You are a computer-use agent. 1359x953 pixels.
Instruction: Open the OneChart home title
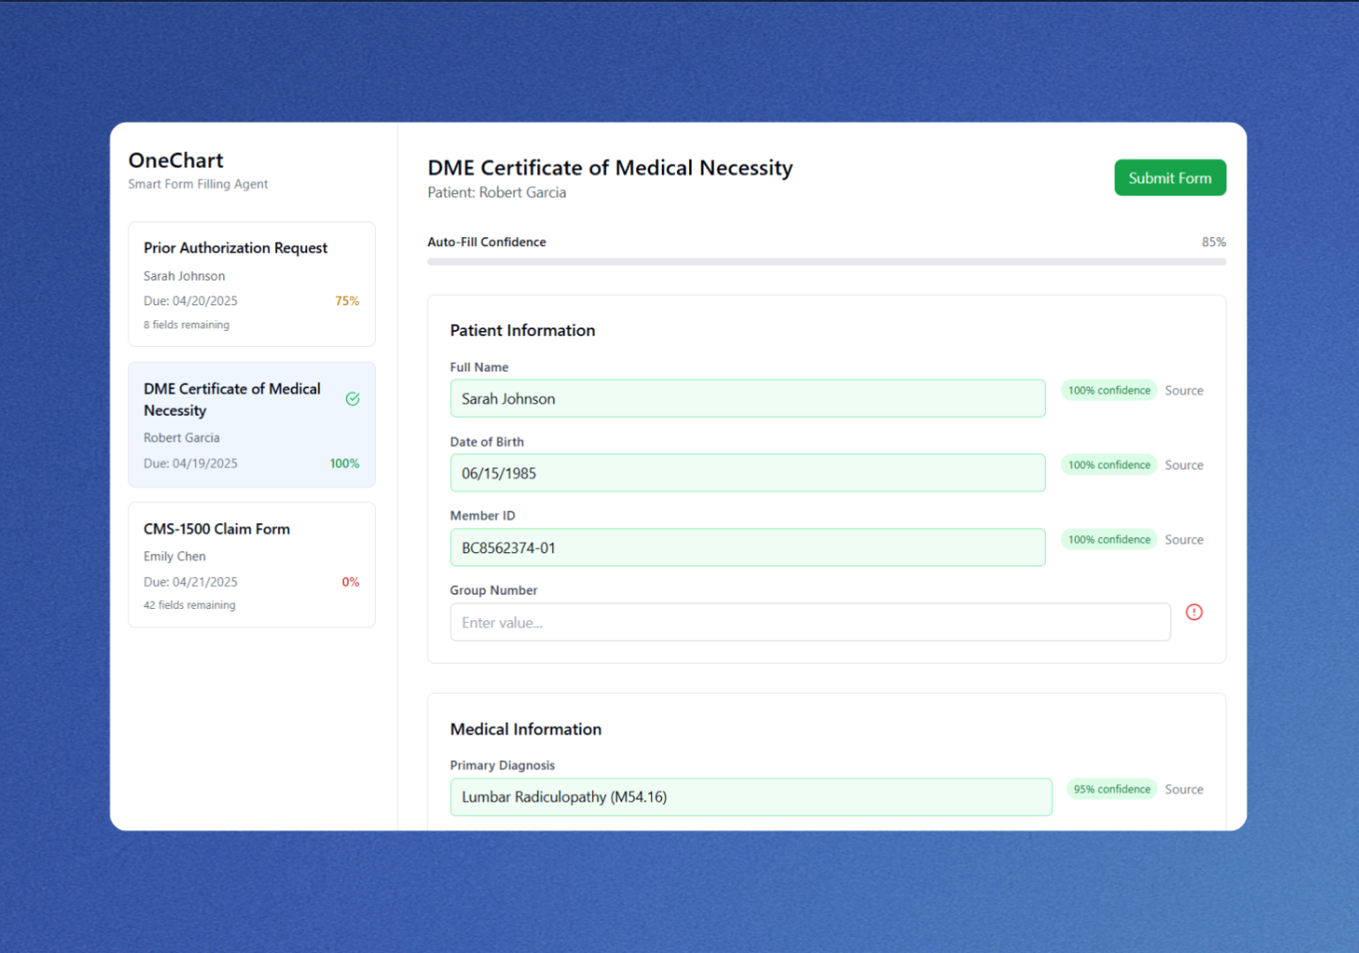pyautogui.click(x=175, y=160)
